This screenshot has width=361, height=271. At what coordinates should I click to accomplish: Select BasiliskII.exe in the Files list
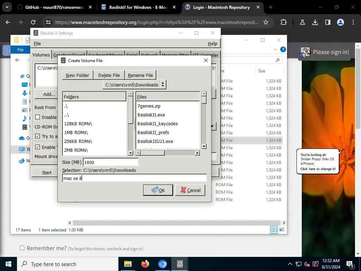coord(151,115)
